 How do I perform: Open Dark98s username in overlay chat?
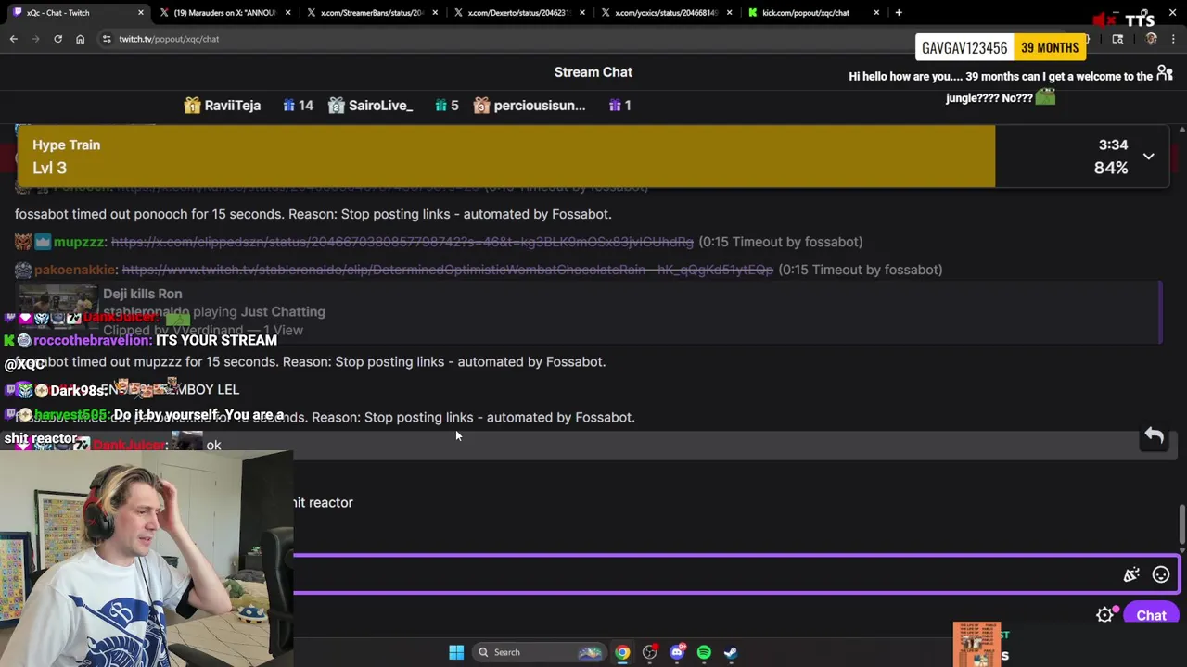tap(78, 390)
